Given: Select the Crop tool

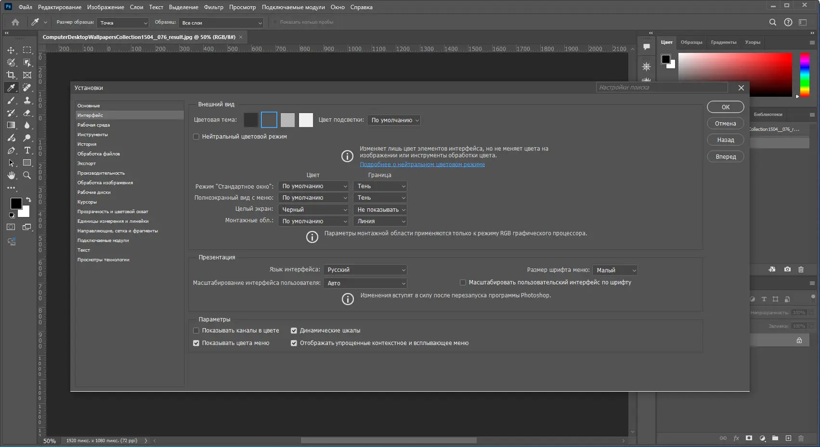Looking at the screenshot, I should pos(11,75).
